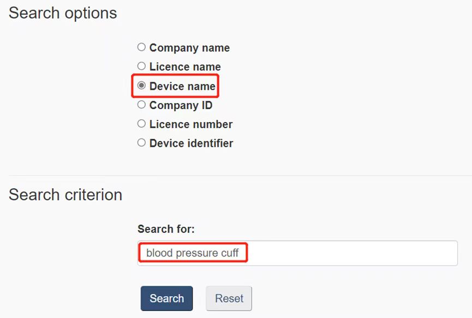
Task: Click the 'Search for:' field label
Action: click(x=166, y=229)
